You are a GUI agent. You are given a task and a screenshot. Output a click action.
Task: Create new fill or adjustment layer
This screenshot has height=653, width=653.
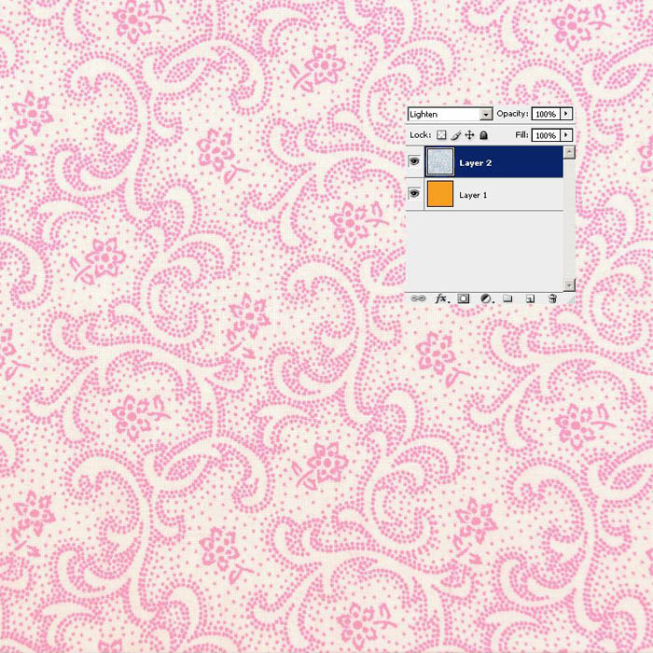pos(486,299)
